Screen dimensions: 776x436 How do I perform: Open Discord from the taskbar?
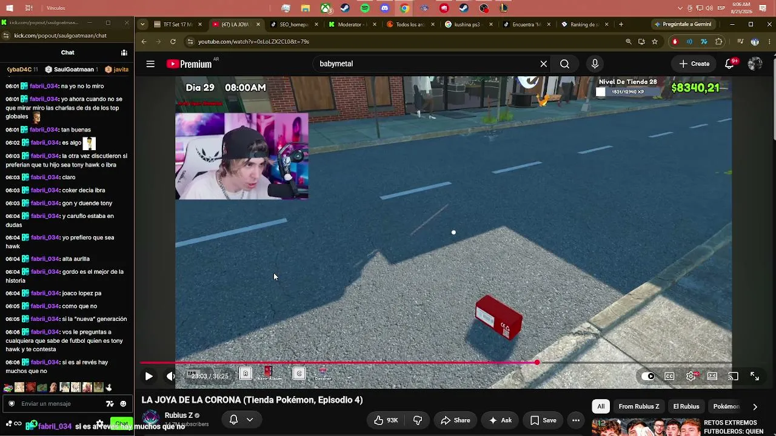pos(385,8)
